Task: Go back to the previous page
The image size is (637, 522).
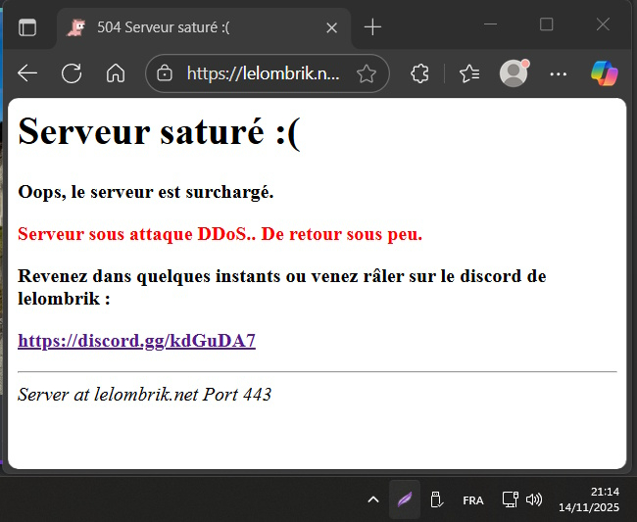Action: (27, 73)
